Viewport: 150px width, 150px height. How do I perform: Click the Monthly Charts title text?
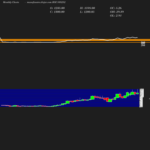coord(11,2)
